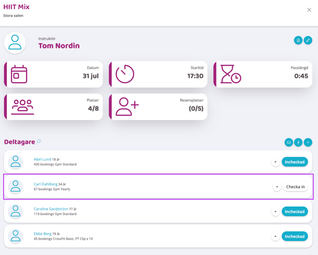Expand options arrow for Carl Dahlberg
This screenshot has width=318, height=255.
click(x=277, y=187)
